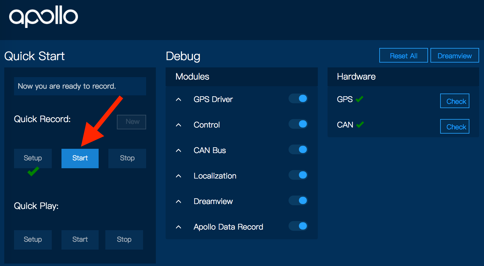The height and width of the screenshot is (266, 484).
Task: Stop the Quick Record session
Action: tap(127, 158)
